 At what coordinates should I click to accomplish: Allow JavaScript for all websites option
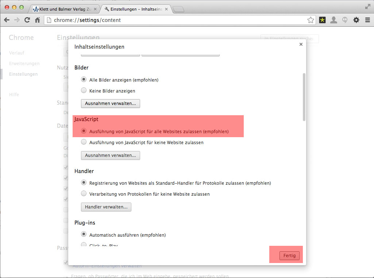[84, 131]
